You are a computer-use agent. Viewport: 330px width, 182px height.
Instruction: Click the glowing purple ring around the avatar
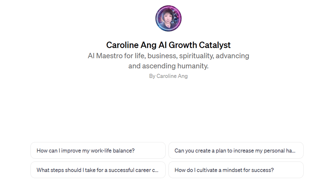pos(157,18)
